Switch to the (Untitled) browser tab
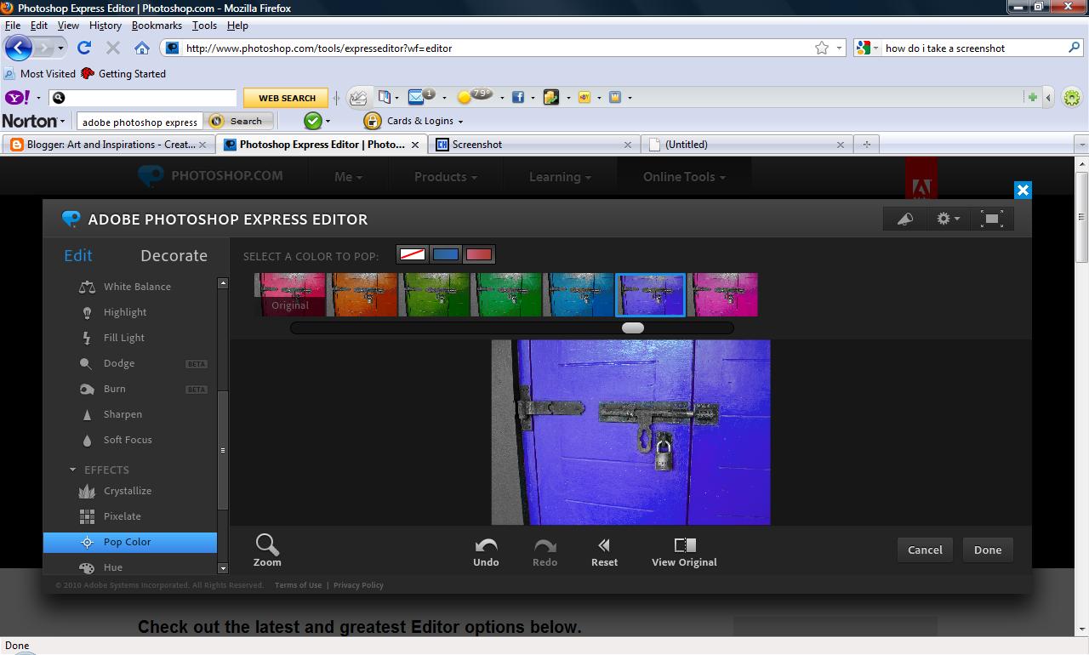 click(746, 145)
